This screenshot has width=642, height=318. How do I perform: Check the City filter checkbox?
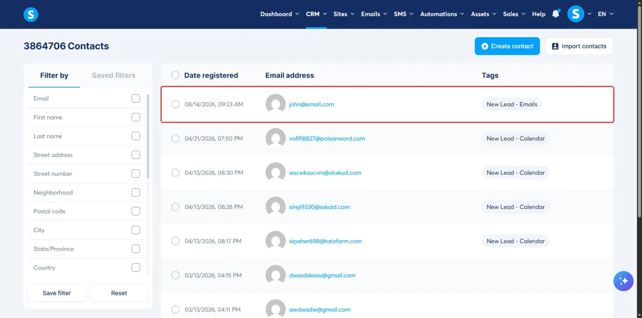coord(136,230)
